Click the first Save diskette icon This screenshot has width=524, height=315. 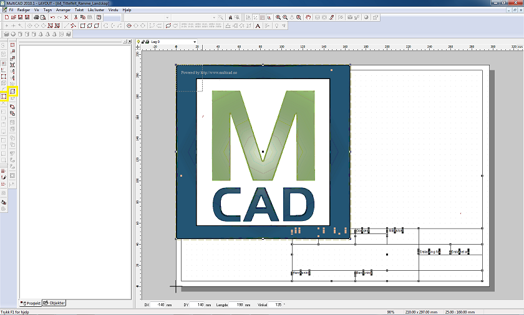point(21,17)
